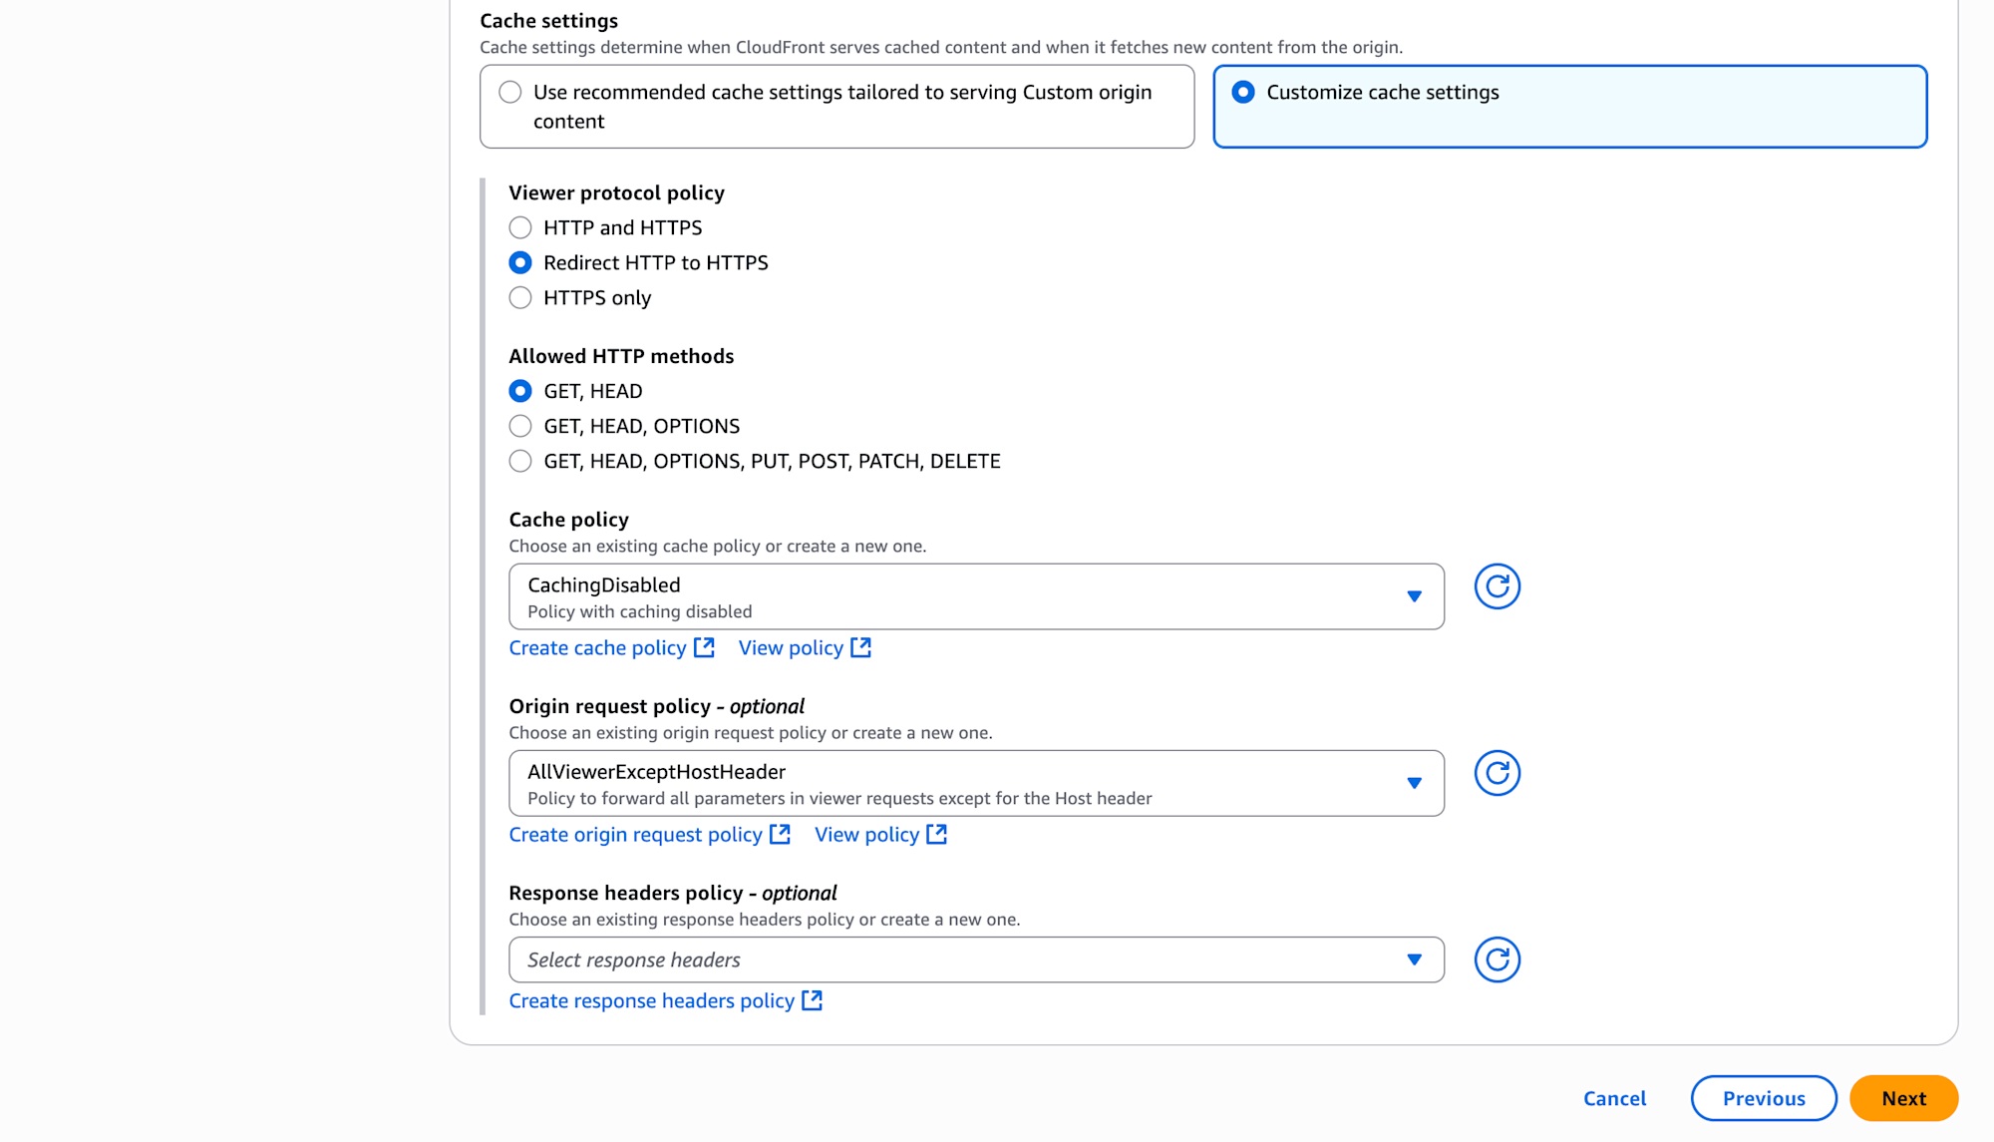
Task: Click external link icon beside Create cache policy
Action: click(x=705, y=647)
